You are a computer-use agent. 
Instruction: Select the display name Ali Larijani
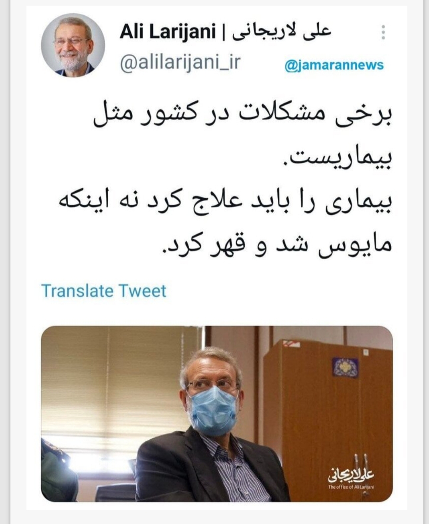(x=168, y=32)
